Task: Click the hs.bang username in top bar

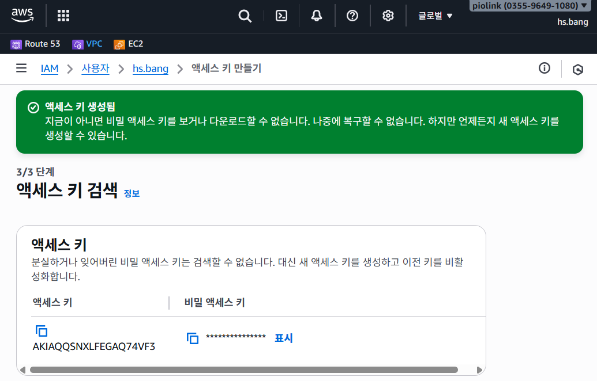Action: [x=573, y=22]
